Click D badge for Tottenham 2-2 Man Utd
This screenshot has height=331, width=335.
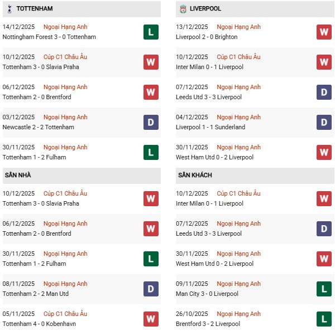pyautogui.click(x=151, y=289)
